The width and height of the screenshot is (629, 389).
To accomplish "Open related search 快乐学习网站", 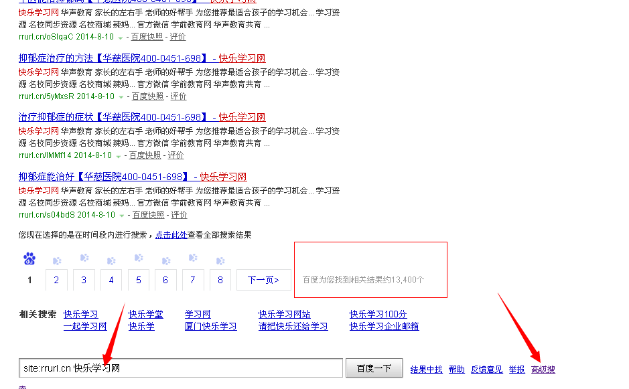I will (x=283, y=314).
